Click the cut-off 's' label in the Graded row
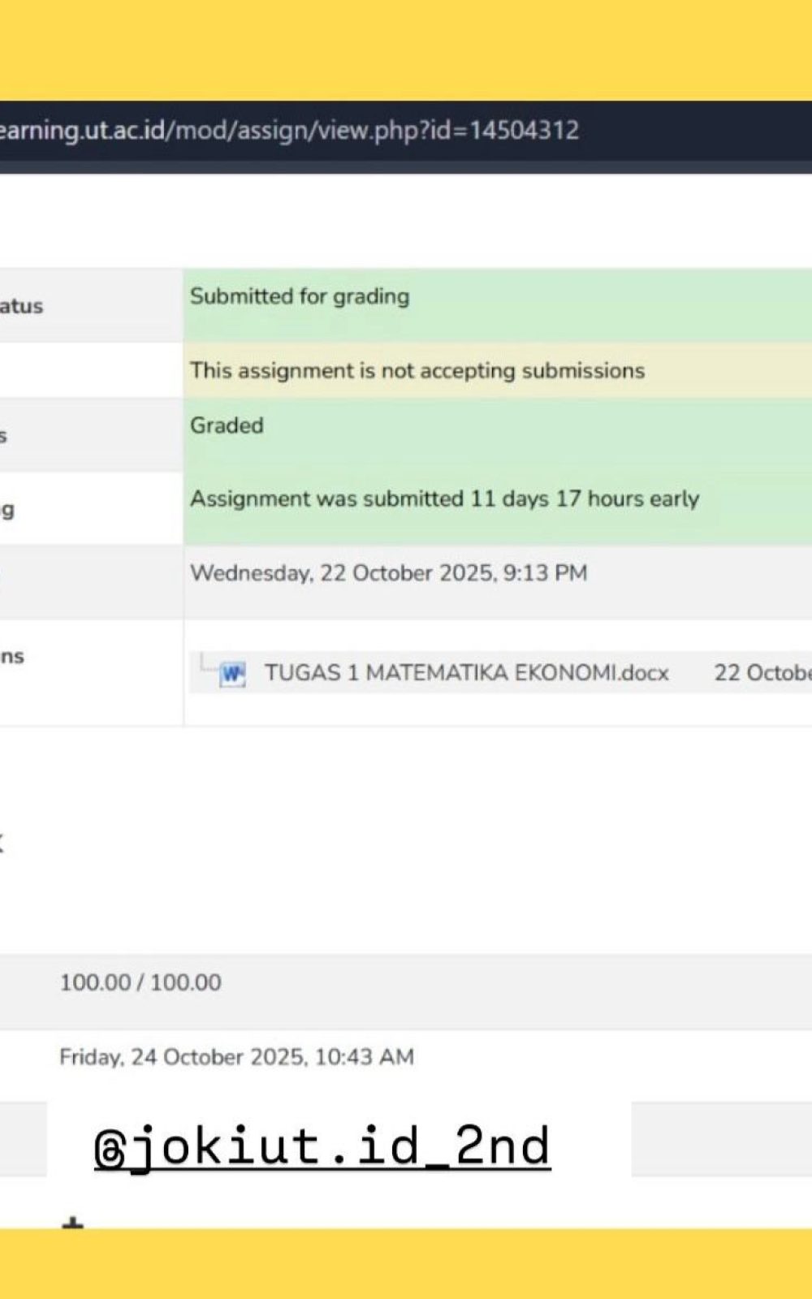 tap(4, 437)
